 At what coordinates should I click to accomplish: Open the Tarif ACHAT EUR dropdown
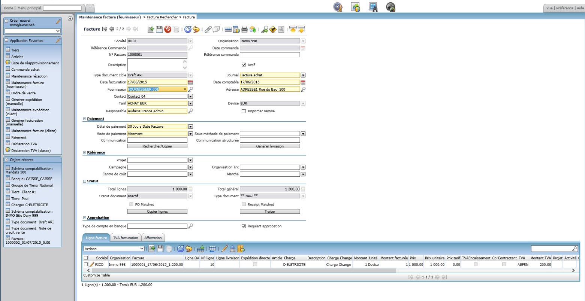[190, 103]
